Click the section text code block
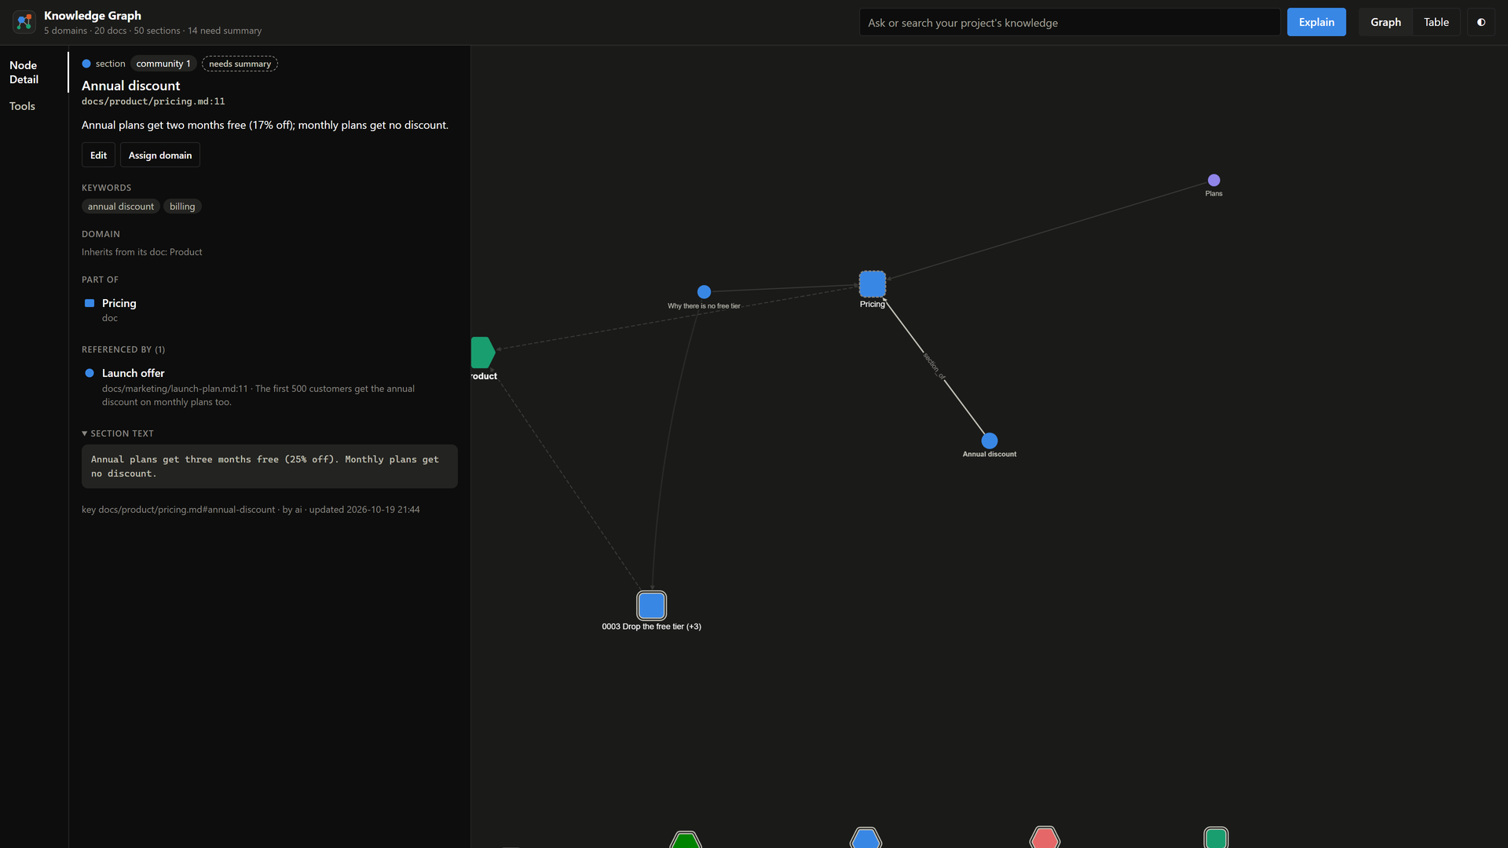This screenshot has height=848, width=1508. (269, 466)
